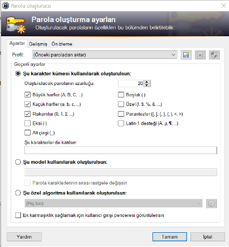Decrease password length with down arrow
This screenshot has height=247, width=229.
click(147, 85)
